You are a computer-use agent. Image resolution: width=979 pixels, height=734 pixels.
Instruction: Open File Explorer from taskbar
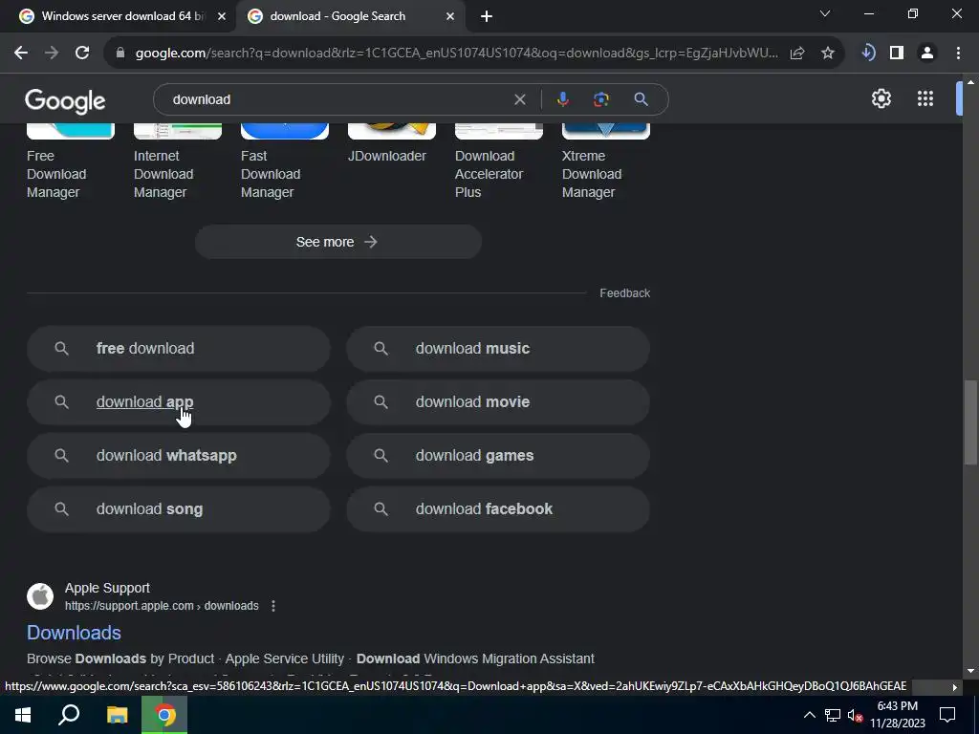[x=117, y=715]
